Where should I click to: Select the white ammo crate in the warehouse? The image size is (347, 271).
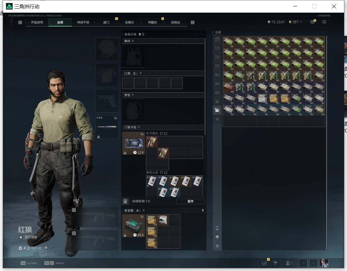click(262, 98)
